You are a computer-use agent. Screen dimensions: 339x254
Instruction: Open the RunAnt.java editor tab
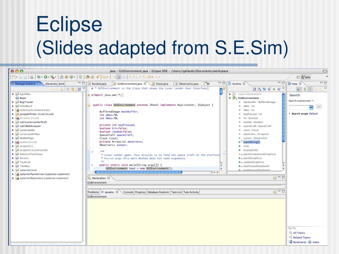click(x=99, y=84)
